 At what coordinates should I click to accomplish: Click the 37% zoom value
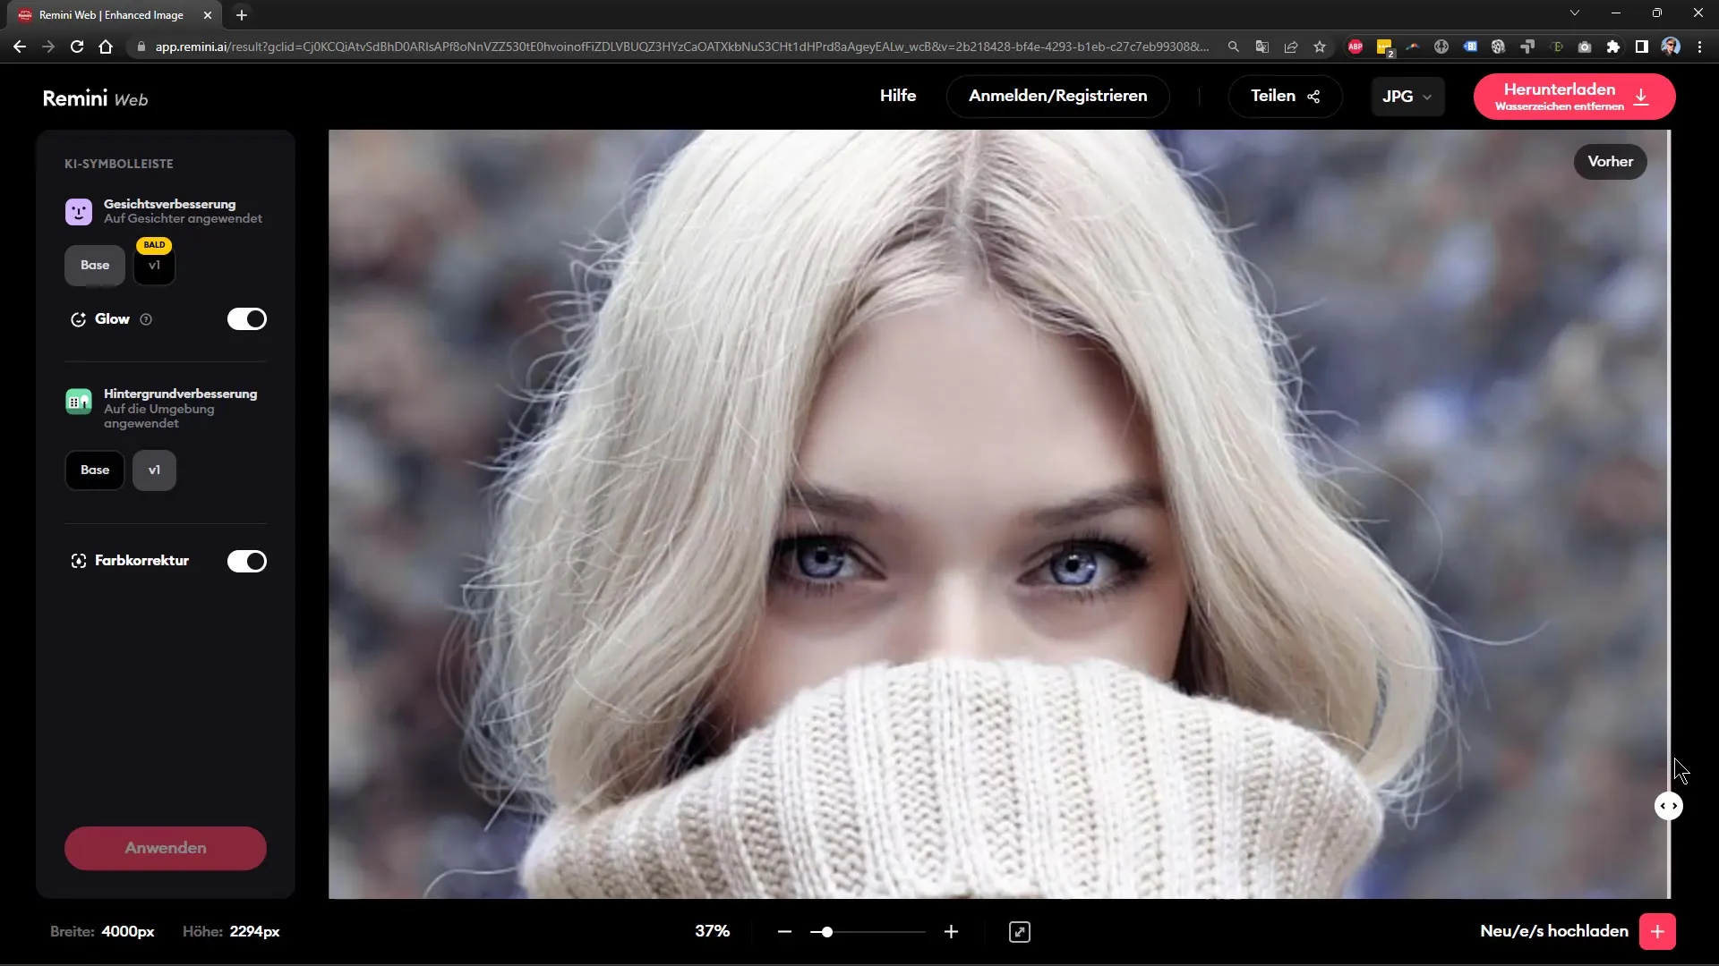(713, 931)
